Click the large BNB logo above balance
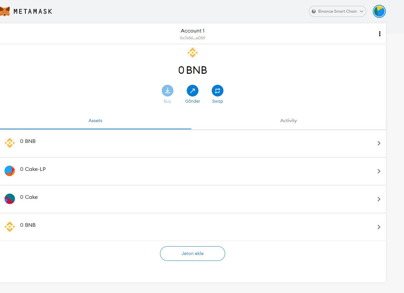 point(193,53)
